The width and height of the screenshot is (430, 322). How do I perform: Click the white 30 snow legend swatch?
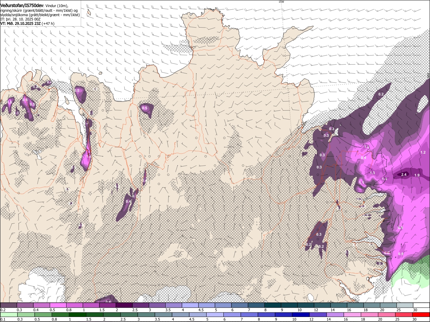pos(422,305)
